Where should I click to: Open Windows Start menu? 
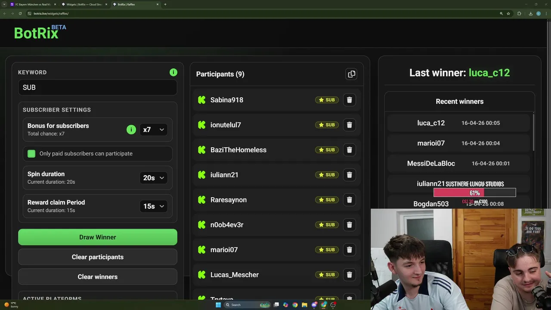(x=218, y=305)
